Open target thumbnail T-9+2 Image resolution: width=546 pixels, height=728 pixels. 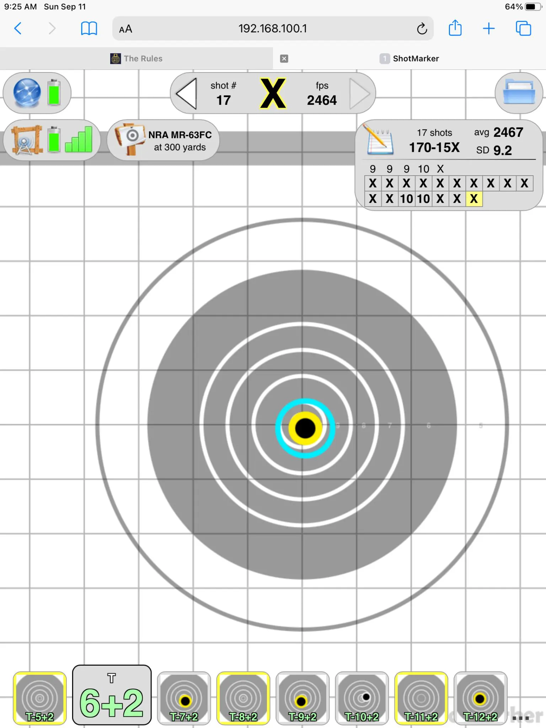click(303, 698)
